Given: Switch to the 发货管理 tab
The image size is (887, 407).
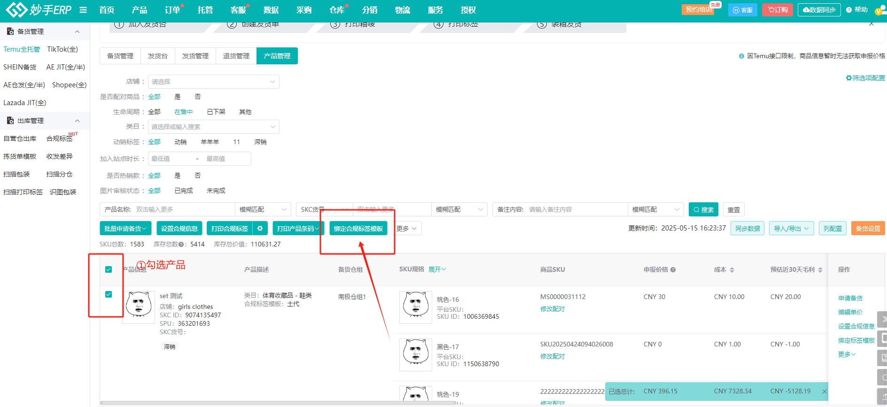Looking at the screenshot, I should 195,56.
